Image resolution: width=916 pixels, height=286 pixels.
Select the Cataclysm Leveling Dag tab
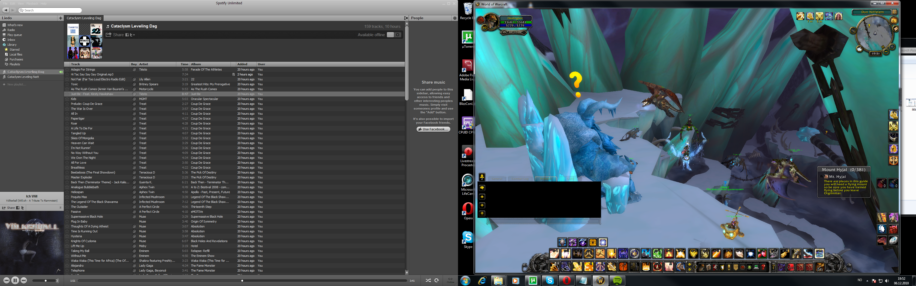84,18
